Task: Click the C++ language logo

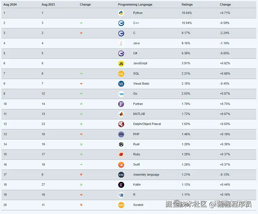Action: [121, 23]
